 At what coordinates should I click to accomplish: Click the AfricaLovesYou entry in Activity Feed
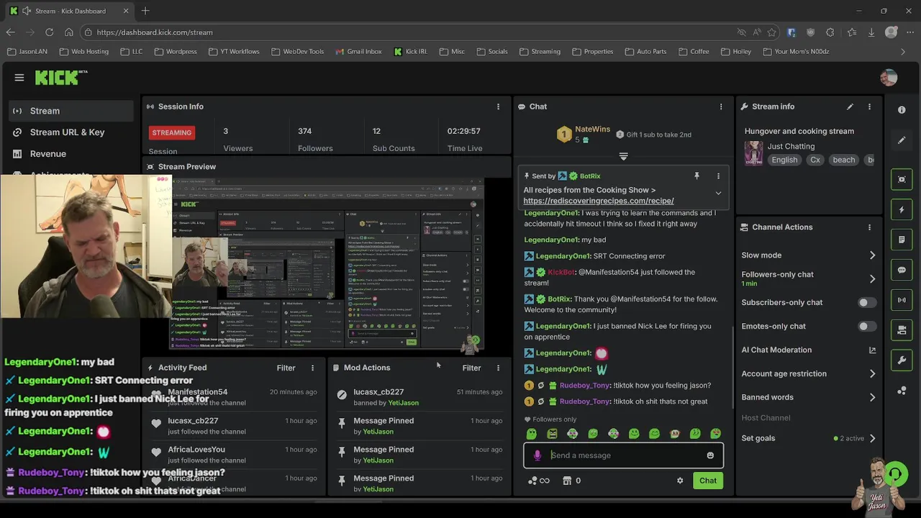point(233,455)
